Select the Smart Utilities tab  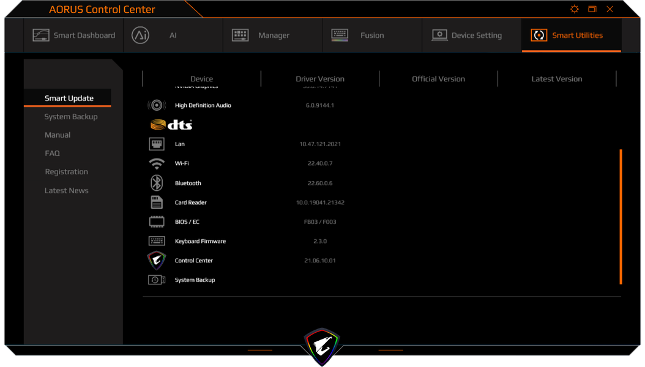coord(572,35)
